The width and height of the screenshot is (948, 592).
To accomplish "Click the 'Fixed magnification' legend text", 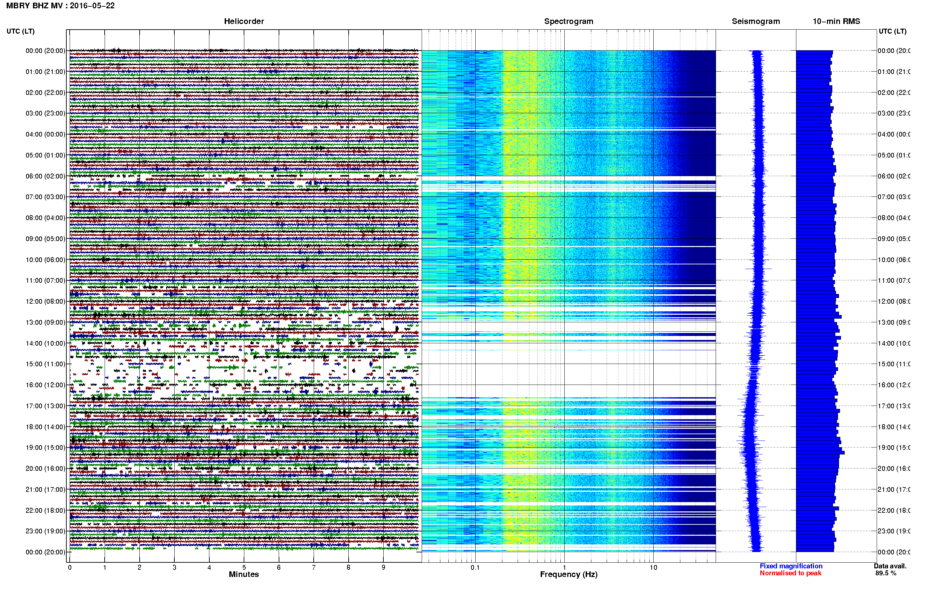I will pos(791,566).
